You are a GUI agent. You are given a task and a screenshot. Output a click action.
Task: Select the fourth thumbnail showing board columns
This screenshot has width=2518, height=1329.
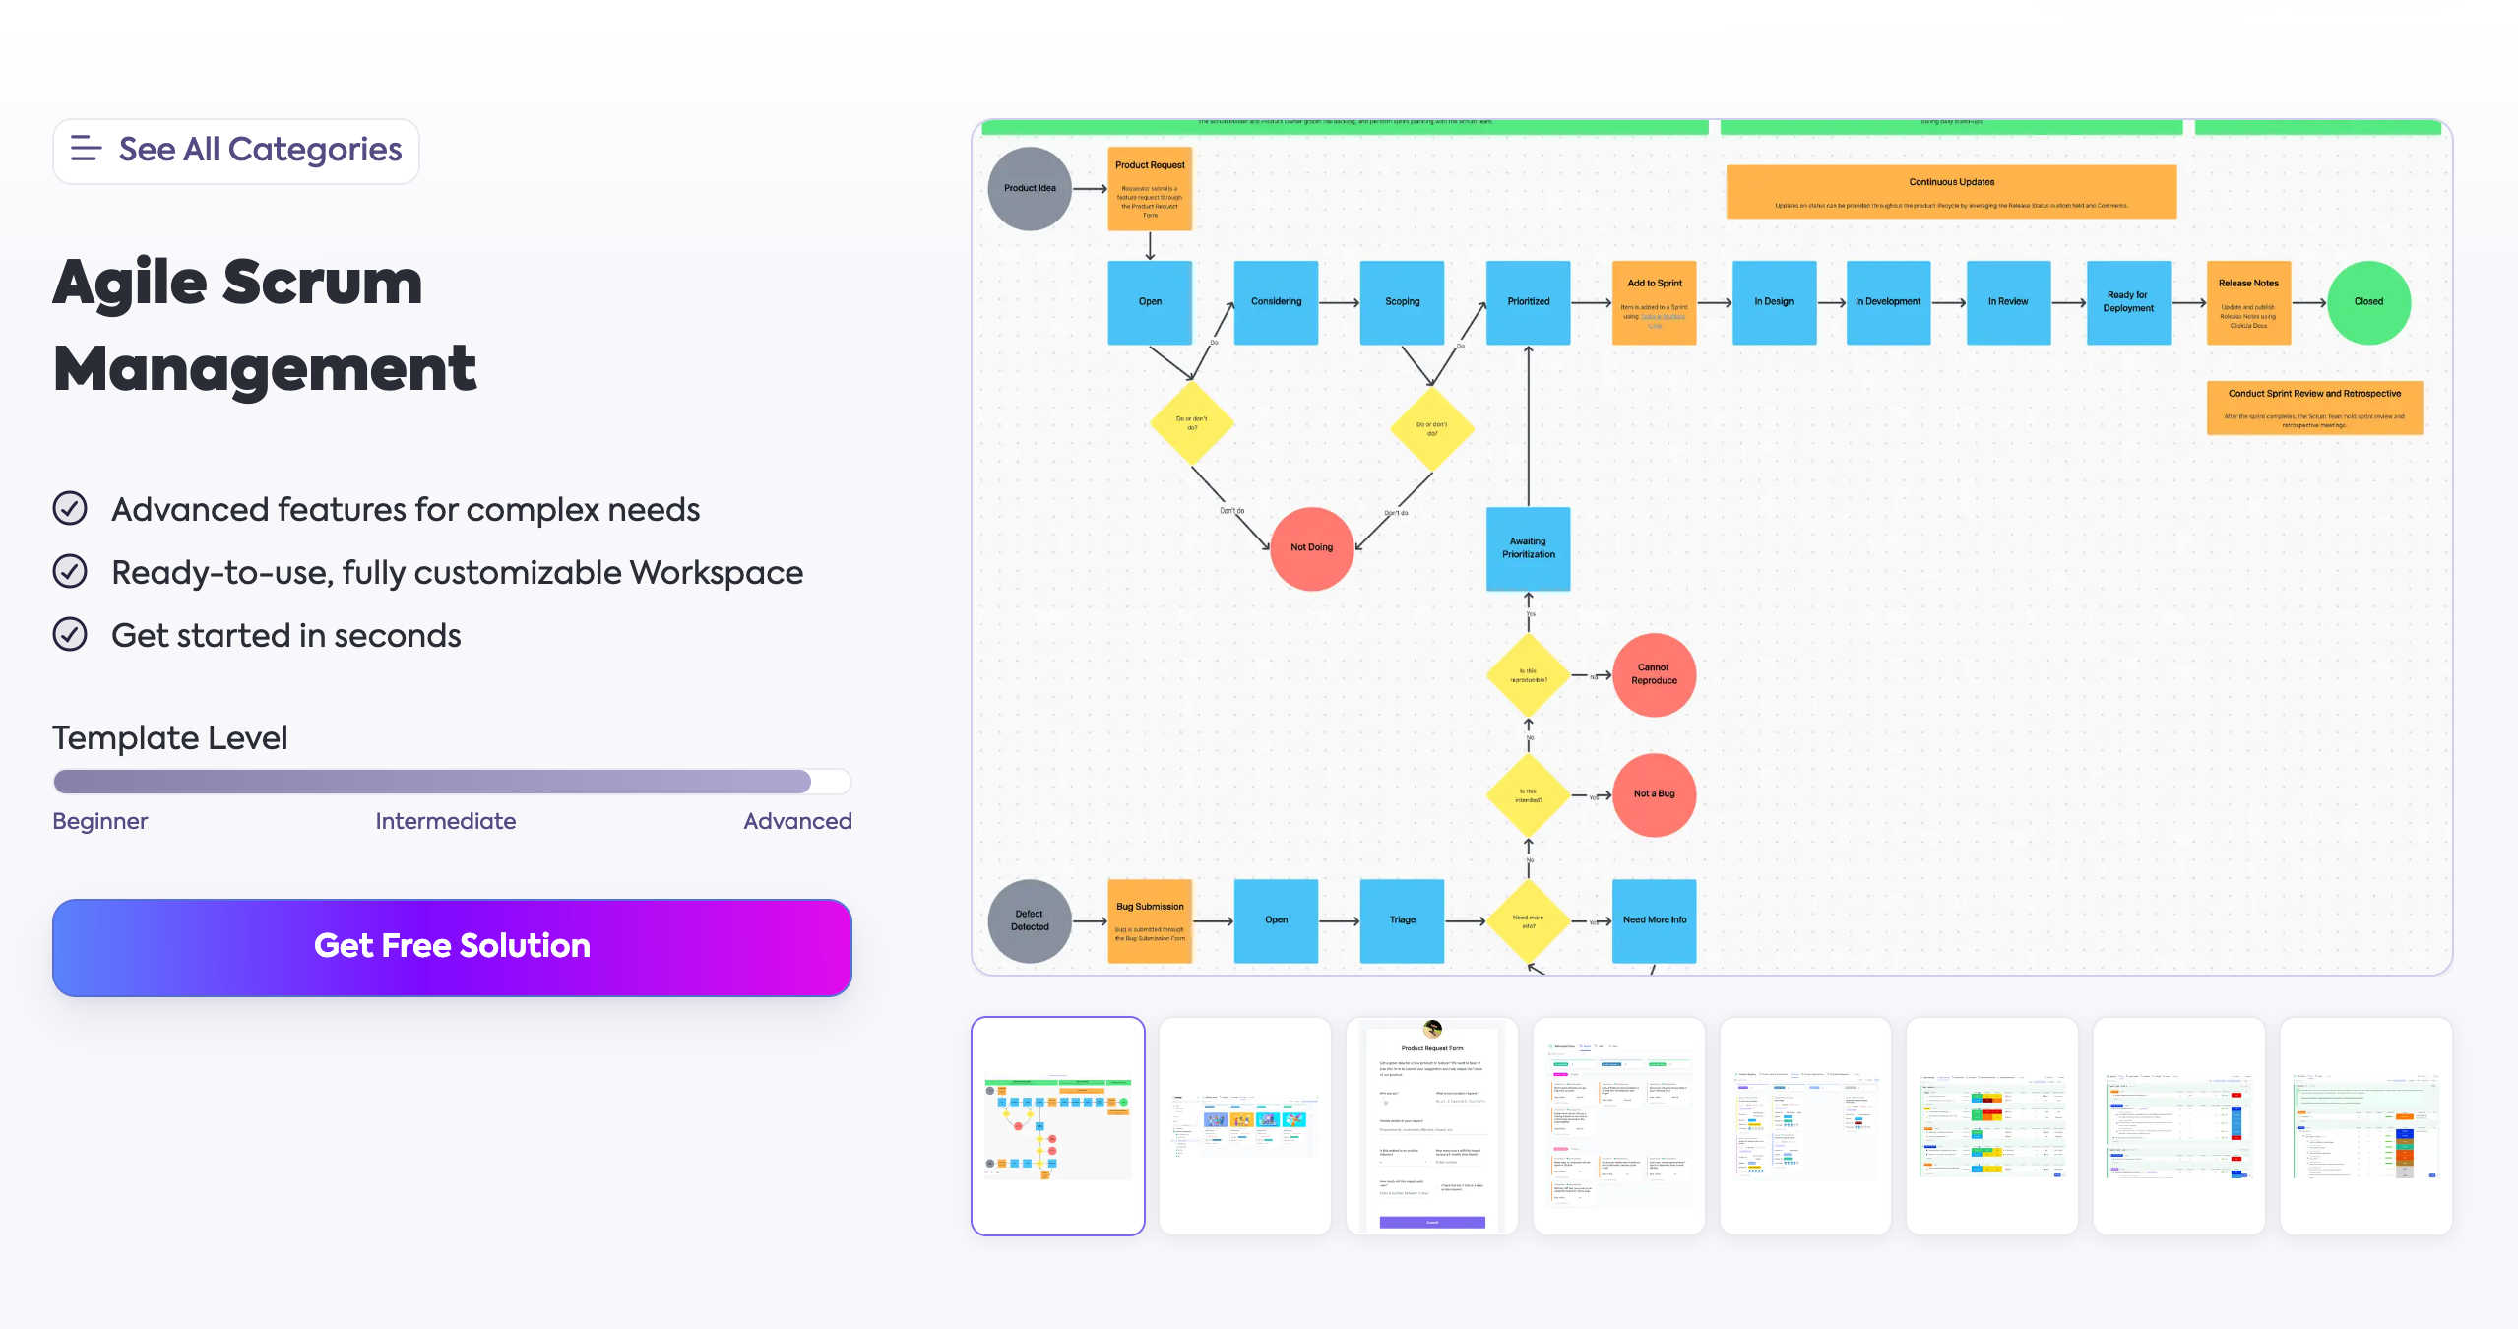[x=1619, y=1126]
